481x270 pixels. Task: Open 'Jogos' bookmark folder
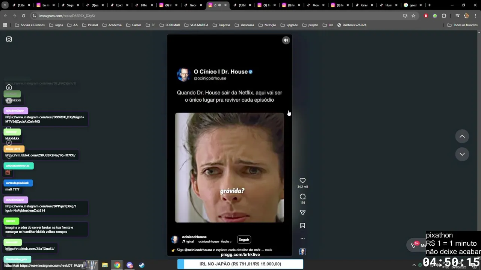coord(56,25)
